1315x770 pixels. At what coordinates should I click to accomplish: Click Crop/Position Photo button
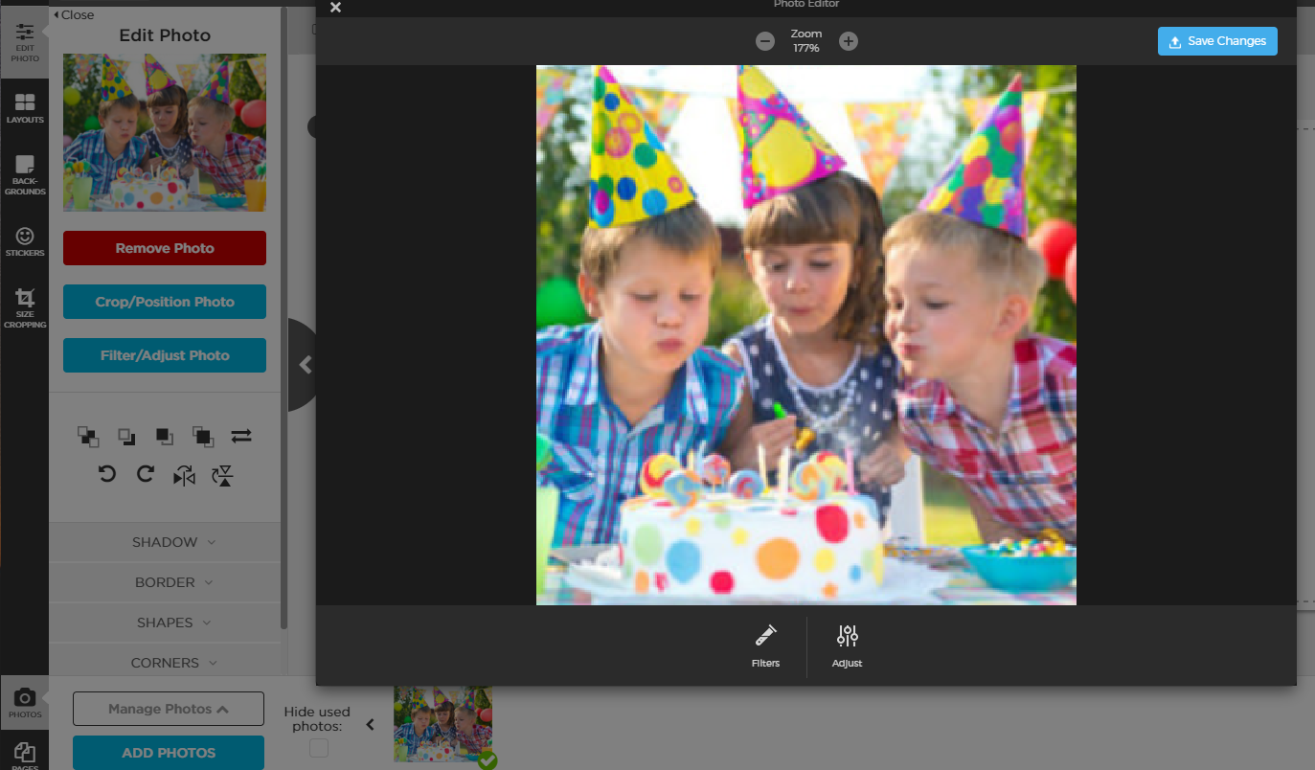pos(165,302)
